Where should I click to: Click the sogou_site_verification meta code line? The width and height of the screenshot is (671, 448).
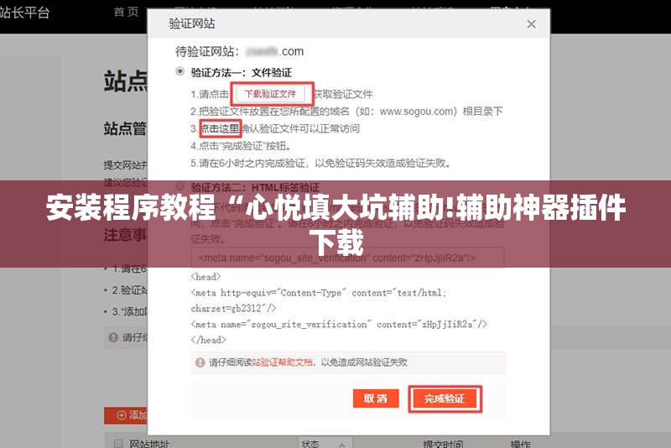pyautogui.click(x=339, y=324)
